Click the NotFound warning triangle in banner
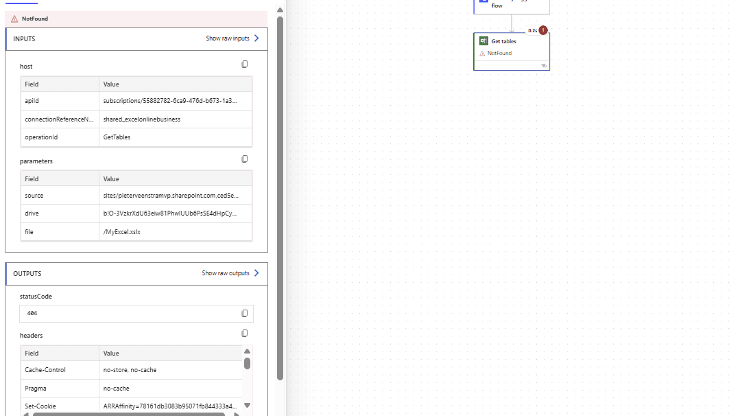 coord(14,19)
